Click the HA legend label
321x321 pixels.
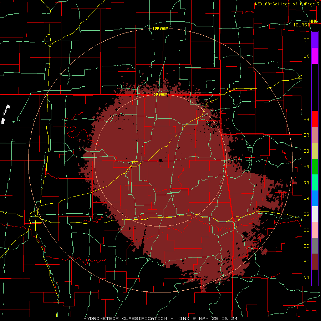306,119
